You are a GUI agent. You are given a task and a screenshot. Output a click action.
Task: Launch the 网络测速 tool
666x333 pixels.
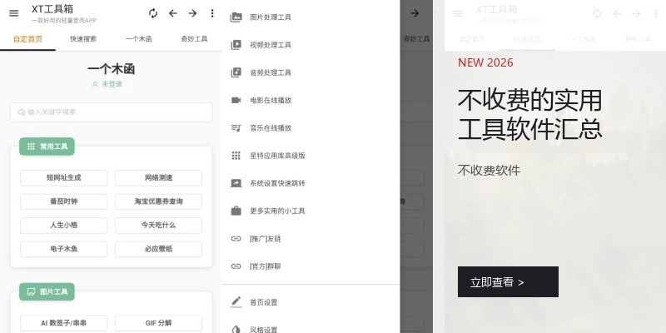(158, 178)
